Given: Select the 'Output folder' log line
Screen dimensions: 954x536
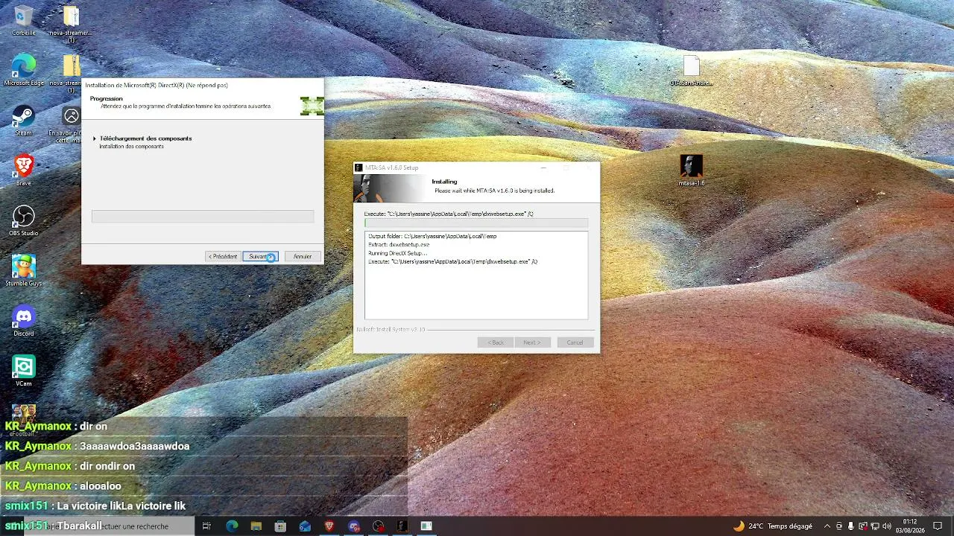Looking at the screenshot, I should [x=432, y=236].
